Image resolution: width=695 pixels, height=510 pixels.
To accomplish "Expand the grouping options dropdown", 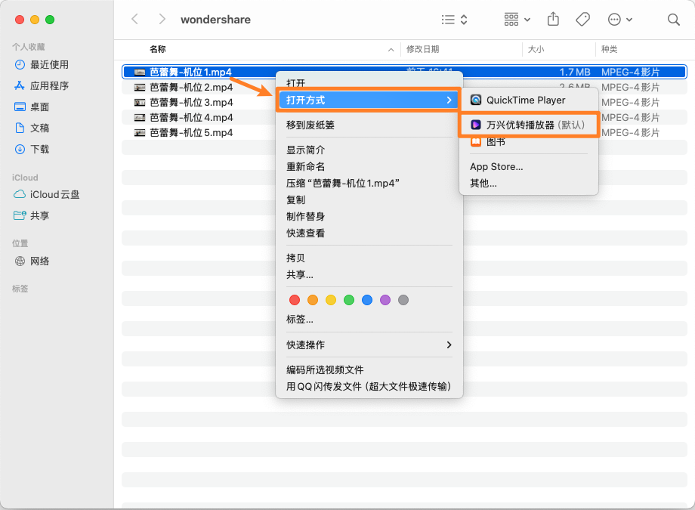I will 517,20.
